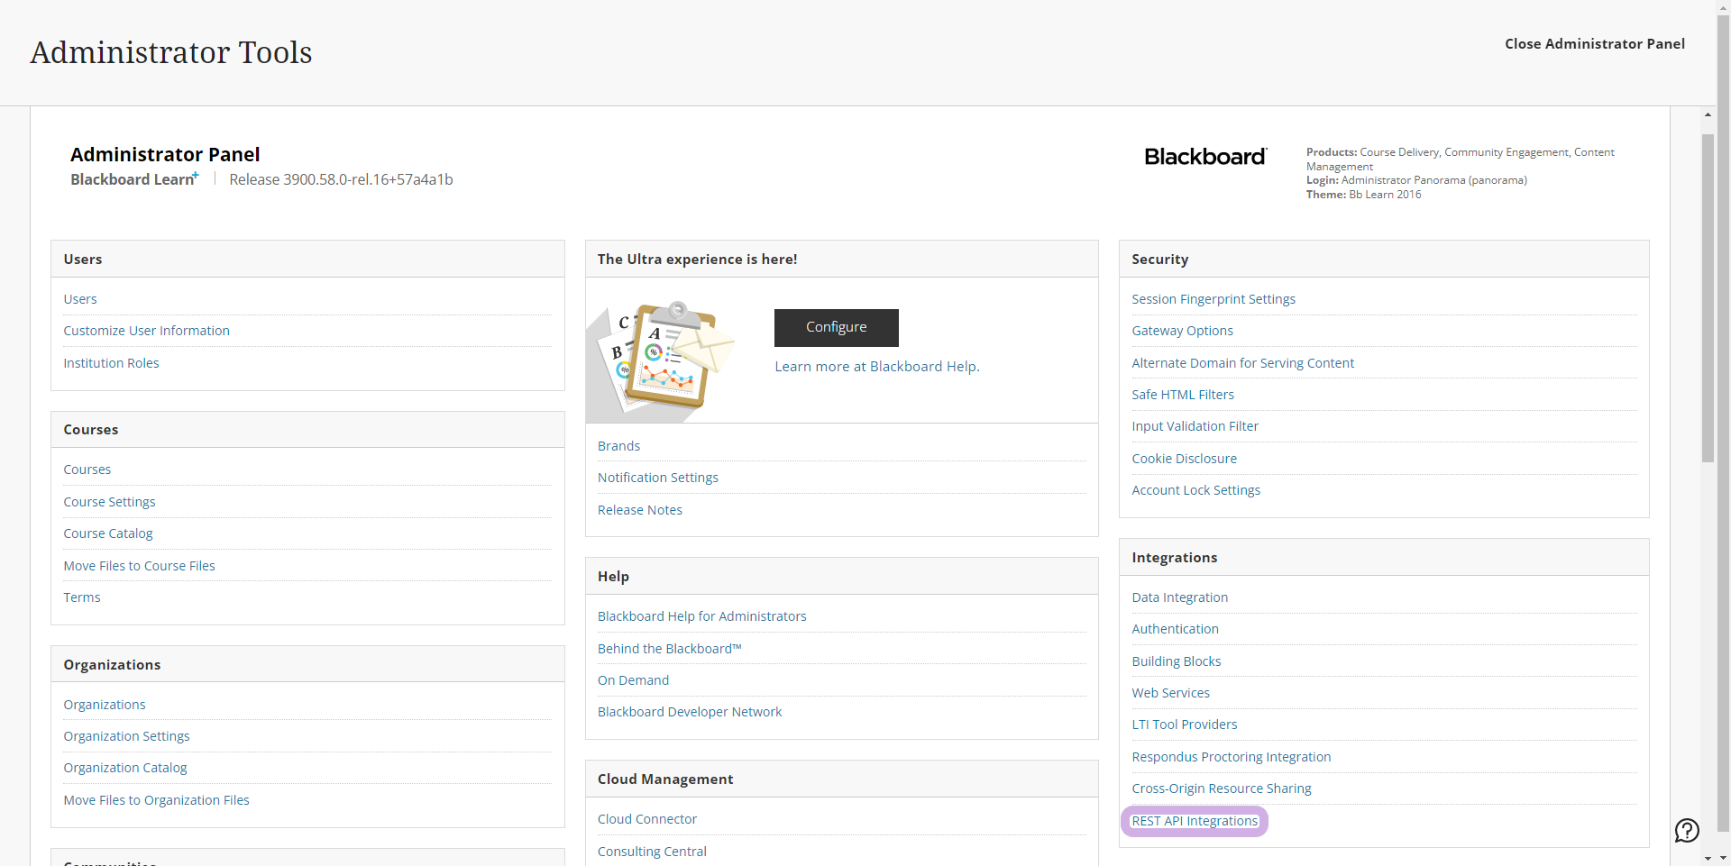Click the Security section heading
Screen dimensions: 1731x866
click(x=1159, y=260)
